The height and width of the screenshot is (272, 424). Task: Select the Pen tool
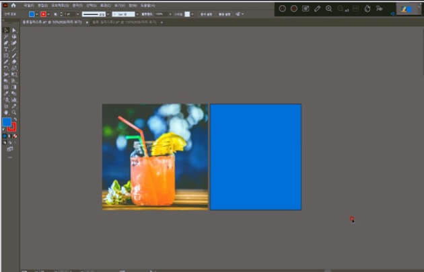6,43
